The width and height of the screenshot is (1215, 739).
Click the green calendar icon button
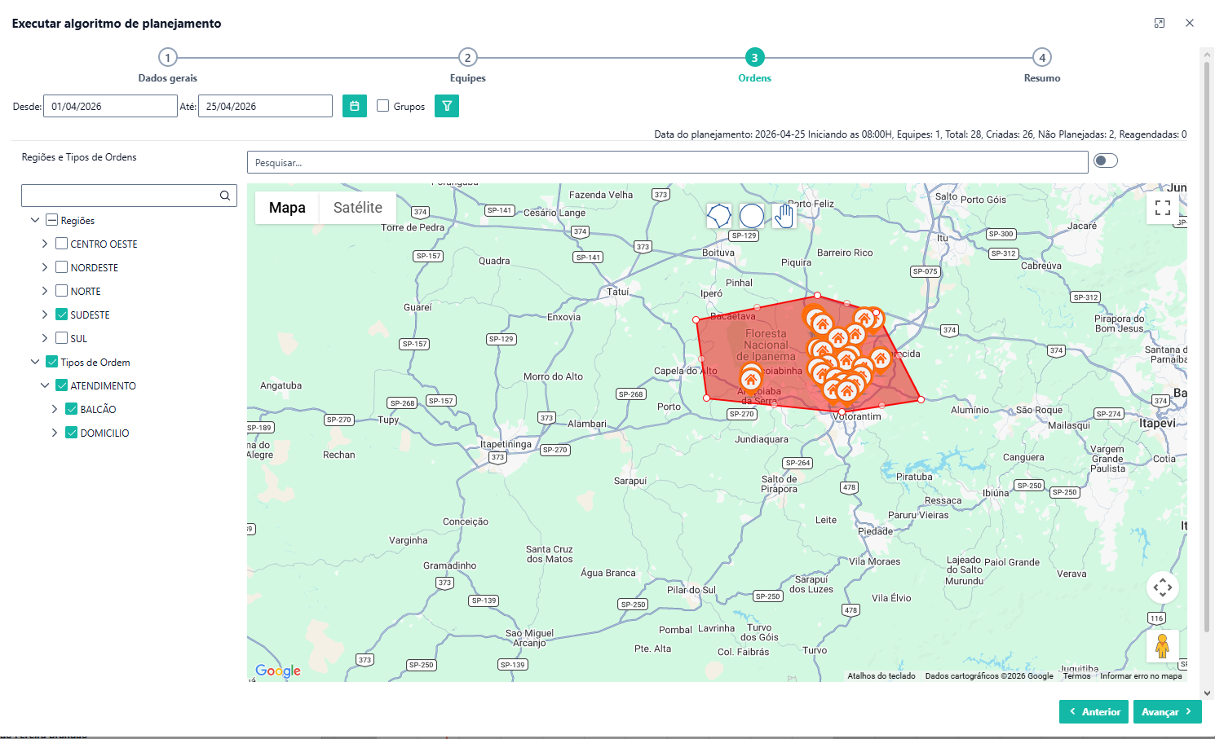coord(355,106)
